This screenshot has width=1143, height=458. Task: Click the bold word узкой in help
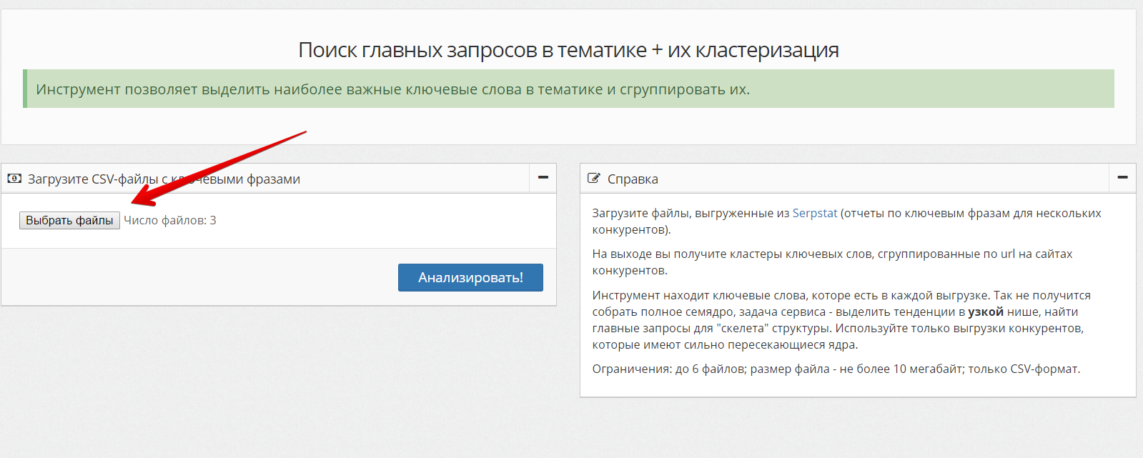pyautogui.click(x=985, y=312)
